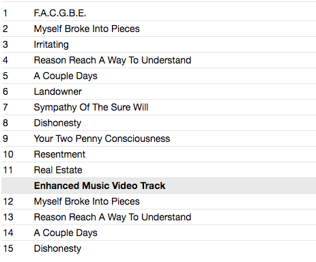Click track number 9
Image resolution: width=316 pixels, height=262 pixels.
pos(5,139)
